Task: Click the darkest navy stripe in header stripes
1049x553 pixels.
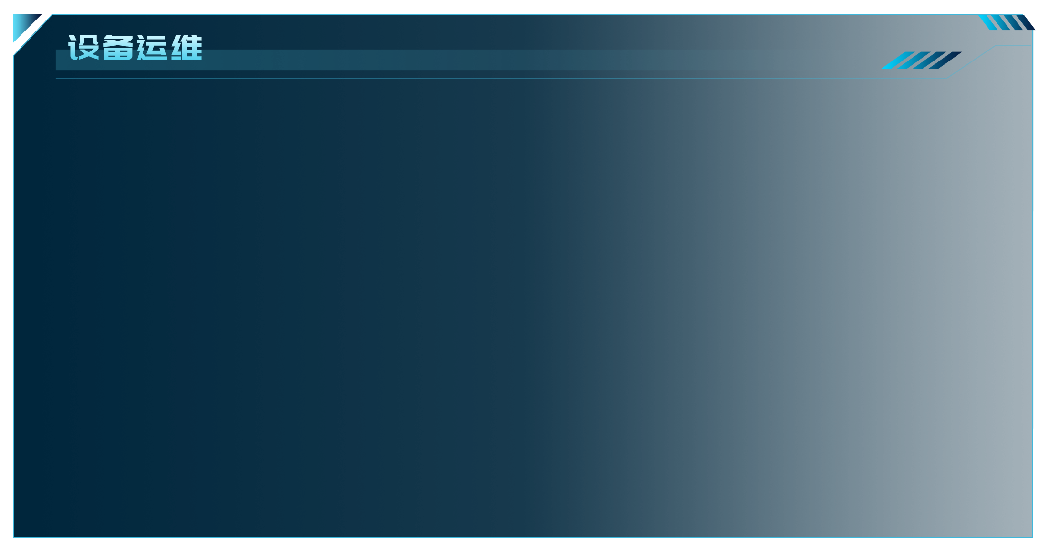Action: (945, 61)
